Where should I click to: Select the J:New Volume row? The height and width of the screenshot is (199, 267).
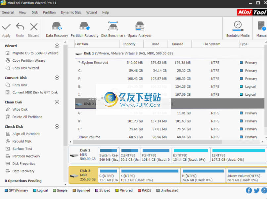point(169,137)
